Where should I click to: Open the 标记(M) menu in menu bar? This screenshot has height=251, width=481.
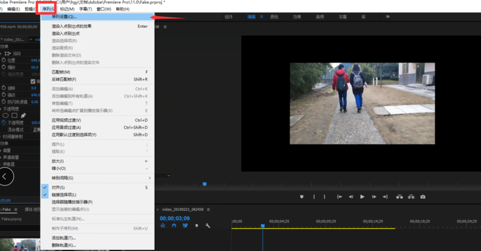point(67,9)
